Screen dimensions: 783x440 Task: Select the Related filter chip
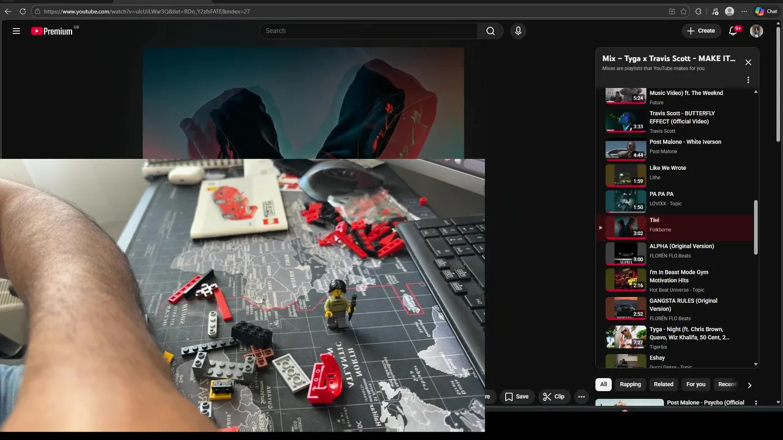[x=663, y=384]
